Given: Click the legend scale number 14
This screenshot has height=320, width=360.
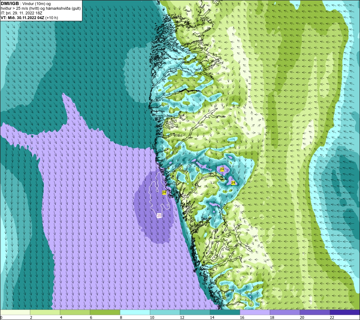Looking at the screenshot, I should click(x=212, y=317).
